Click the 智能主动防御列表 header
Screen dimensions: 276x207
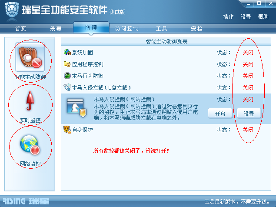pos(166,42)
